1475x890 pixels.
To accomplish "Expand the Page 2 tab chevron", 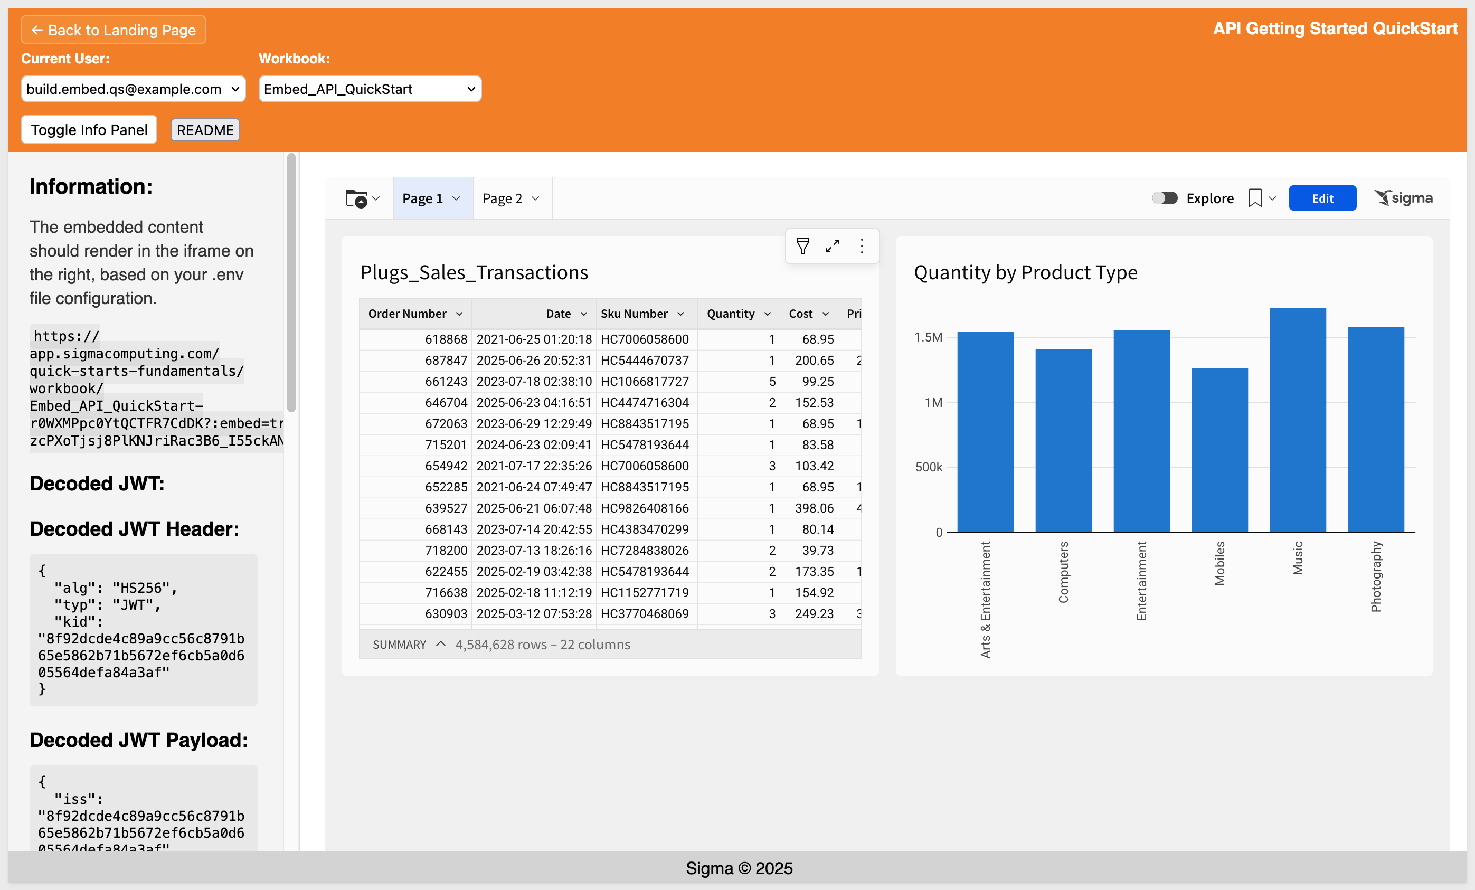I will pyautogui.click(x=535, y=198).
